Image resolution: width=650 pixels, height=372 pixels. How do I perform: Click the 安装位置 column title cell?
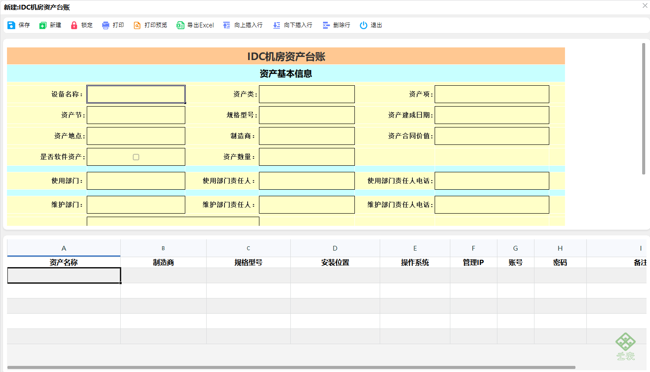pyautogui.click(x=335, y=262)
